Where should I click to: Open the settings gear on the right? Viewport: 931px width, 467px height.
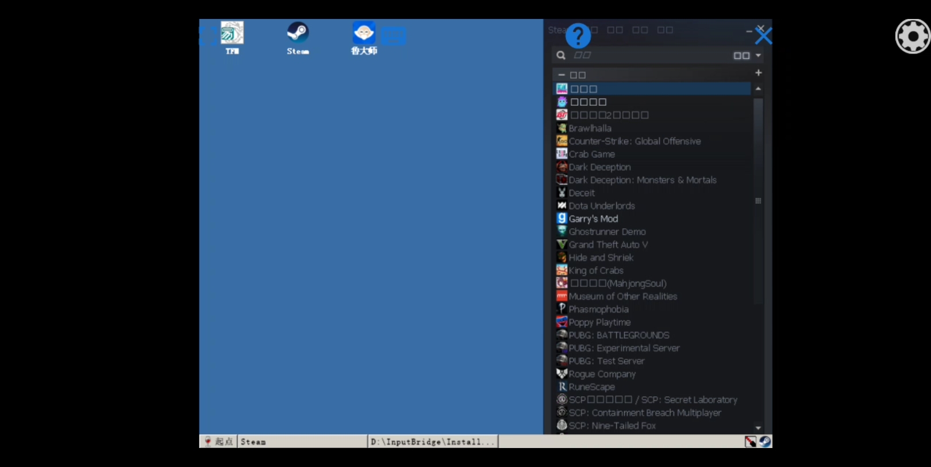(913, 36)
